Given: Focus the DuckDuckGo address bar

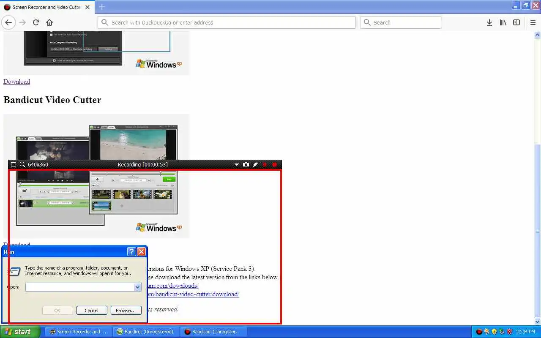Looking at the screenshot, I should pyautogui.click(x=227, y=22).
